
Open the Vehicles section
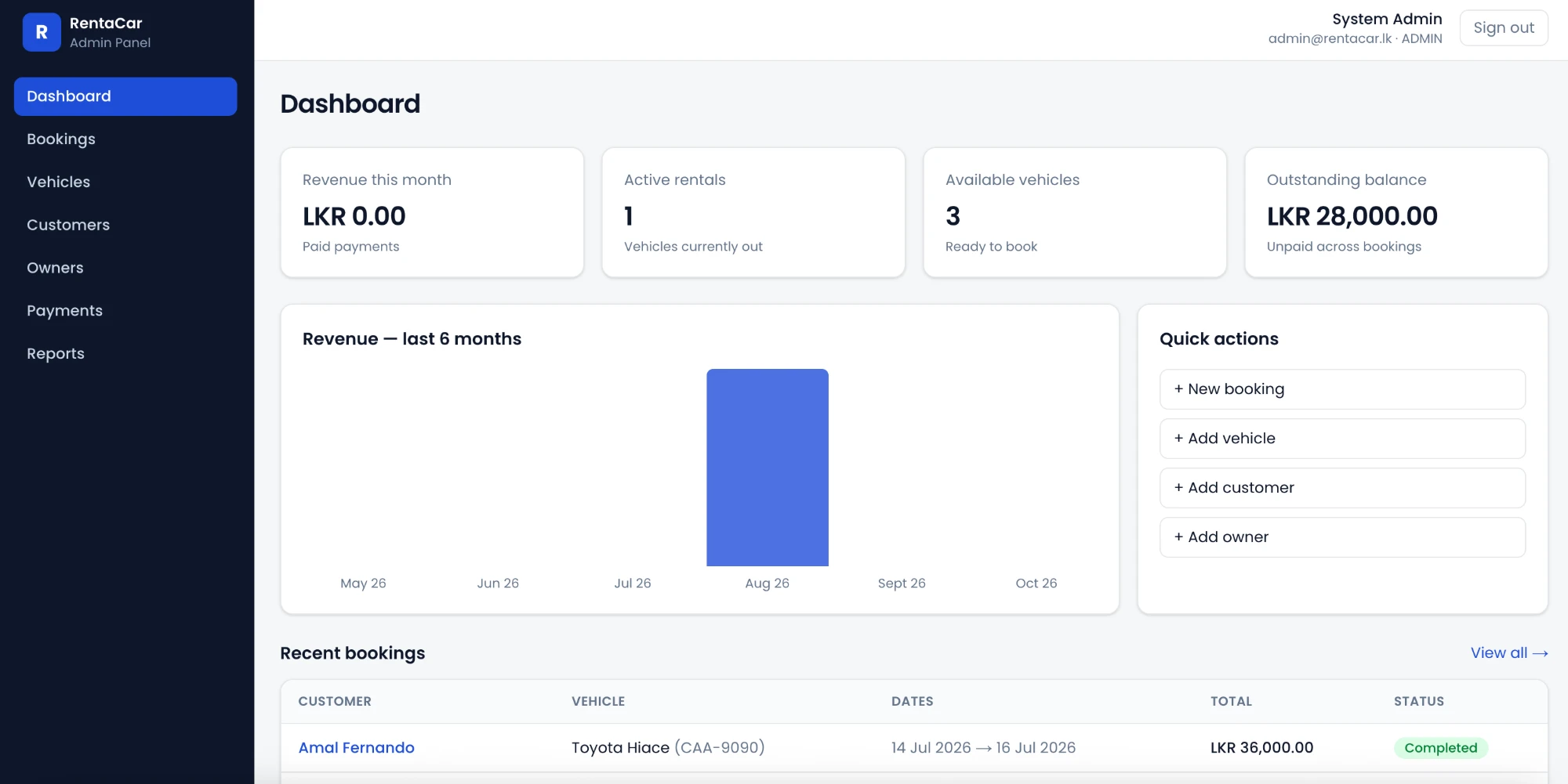pos(125,182)
